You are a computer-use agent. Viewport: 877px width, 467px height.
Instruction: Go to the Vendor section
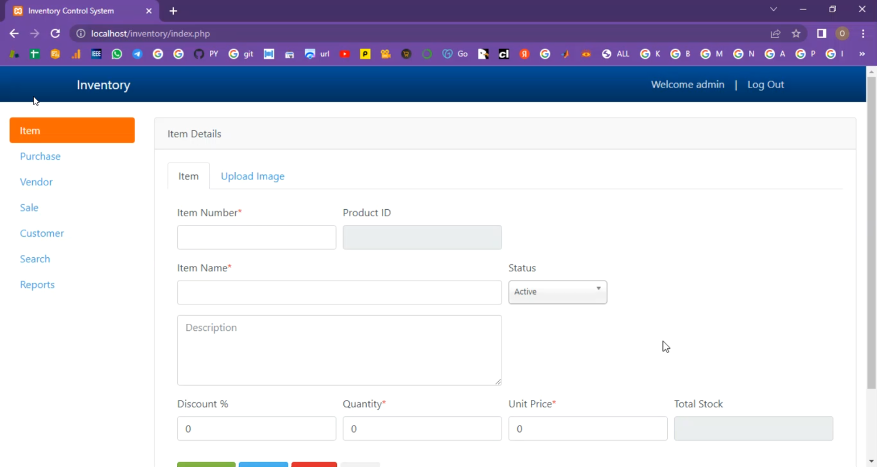click(36, 182)
